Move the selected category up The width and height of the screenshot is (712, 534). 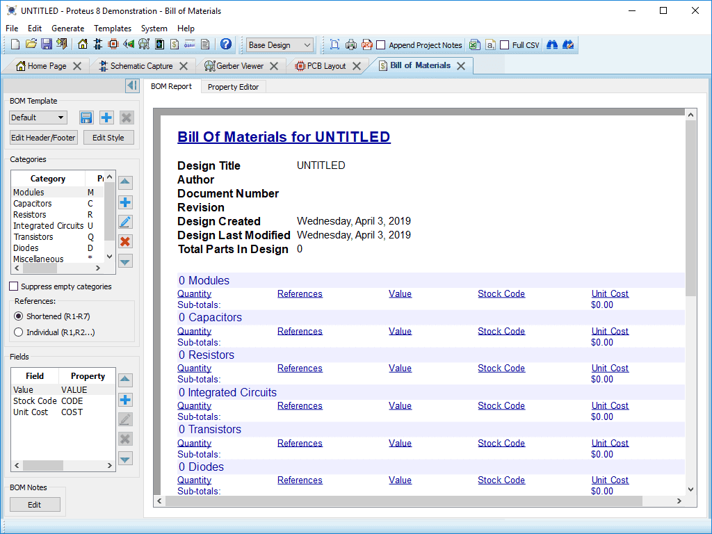[125, 183]
